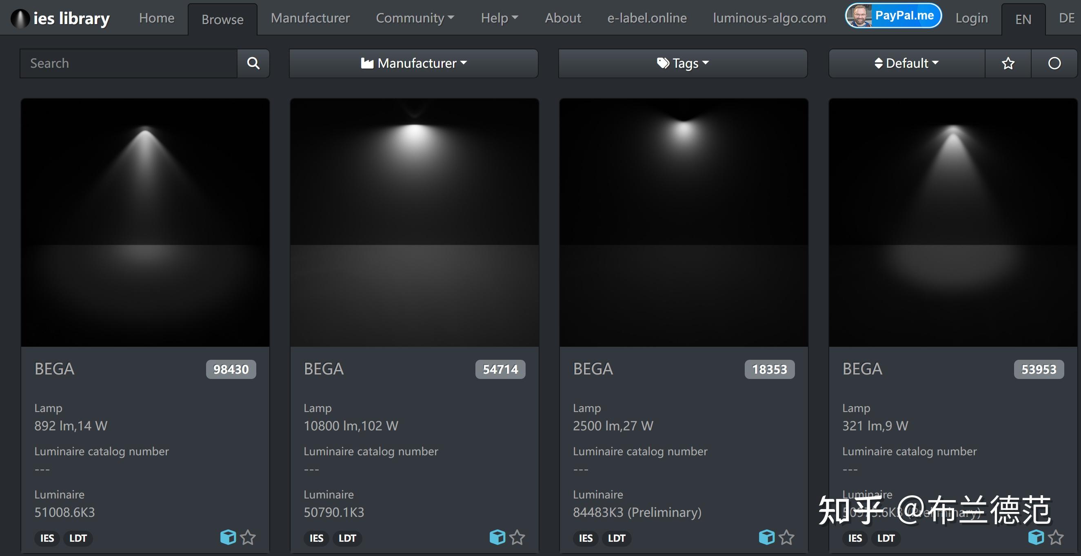Download IES file for BEGA 18353
Screen dimensions: 1081x556
[x=586, y=538]
